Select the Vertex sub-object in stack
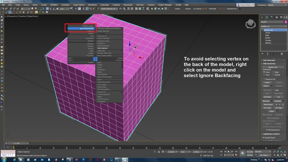The image size is (288, 162). click(x=268, y=33)
